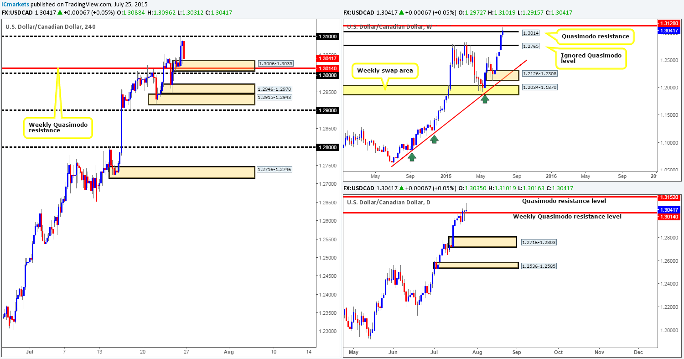684x359 pixels.
Task: Click red 1.30140 price tag on 240 chart axis
Action: coord(326,68)
